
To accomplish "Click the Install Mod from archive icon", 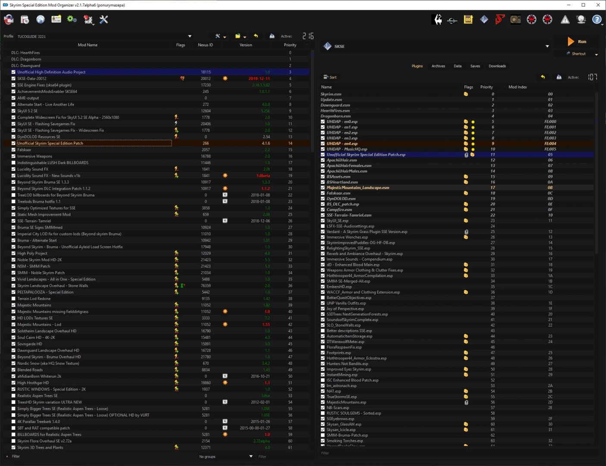I will 25,19.
